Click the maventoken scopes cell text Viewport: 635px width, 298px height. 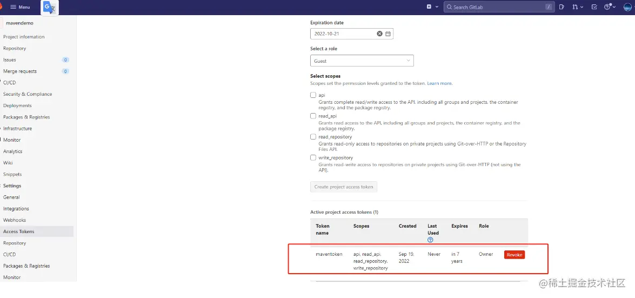click(x=371, y=261)
